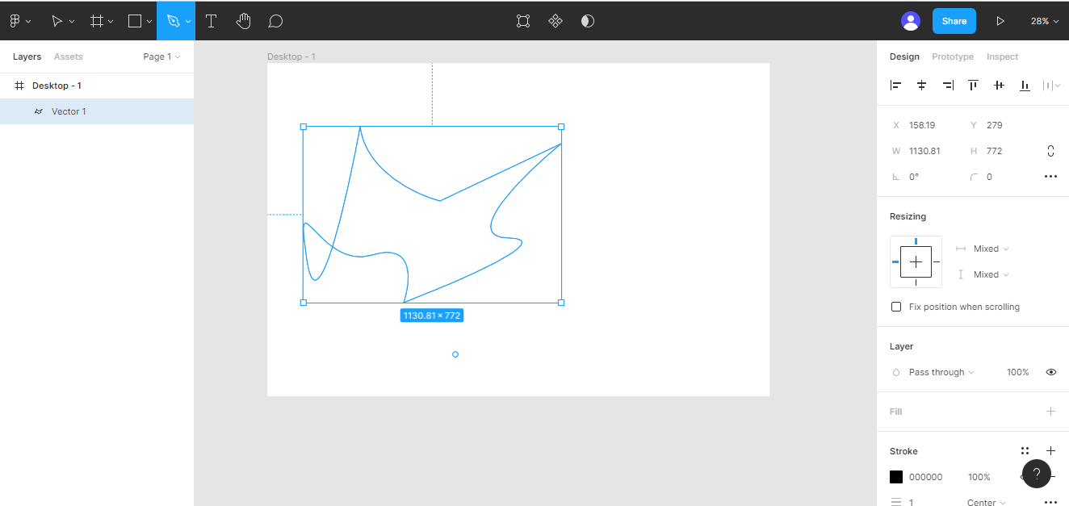Open the 28% zoom dropdown
This screenshot has width=1069, height=506.
click(1044, 21)
